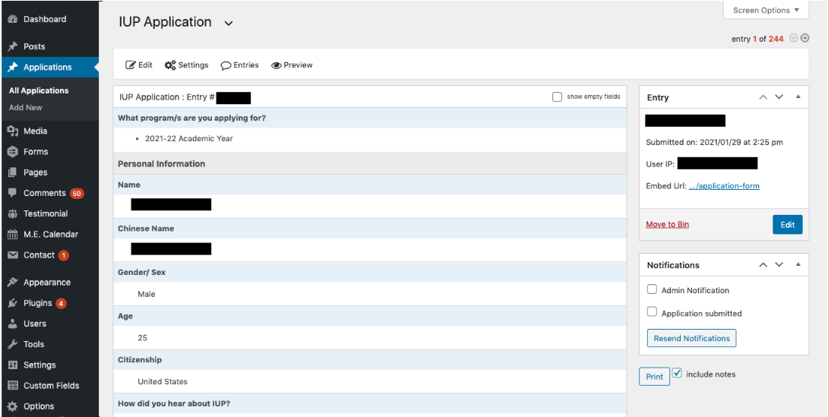Image resolution: width=828 pixels, height=417 pixels.
Task: Click the 'United States' citizenship value
Action: 163,381
